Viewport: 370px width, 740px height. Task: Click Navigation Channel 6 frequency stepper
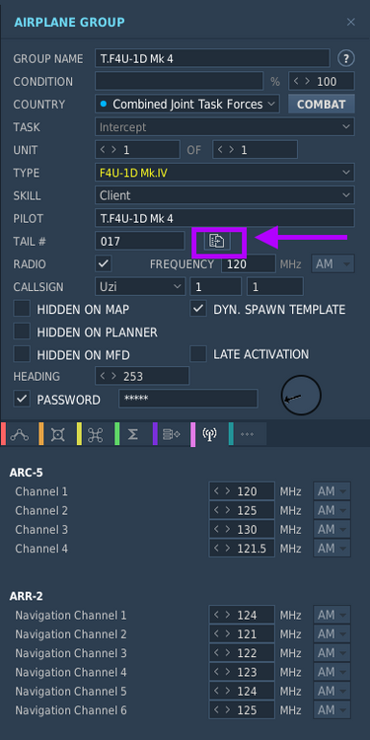(242, 709)
